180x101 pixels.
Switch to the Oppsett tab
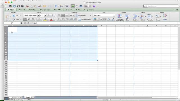pos(22,10)
